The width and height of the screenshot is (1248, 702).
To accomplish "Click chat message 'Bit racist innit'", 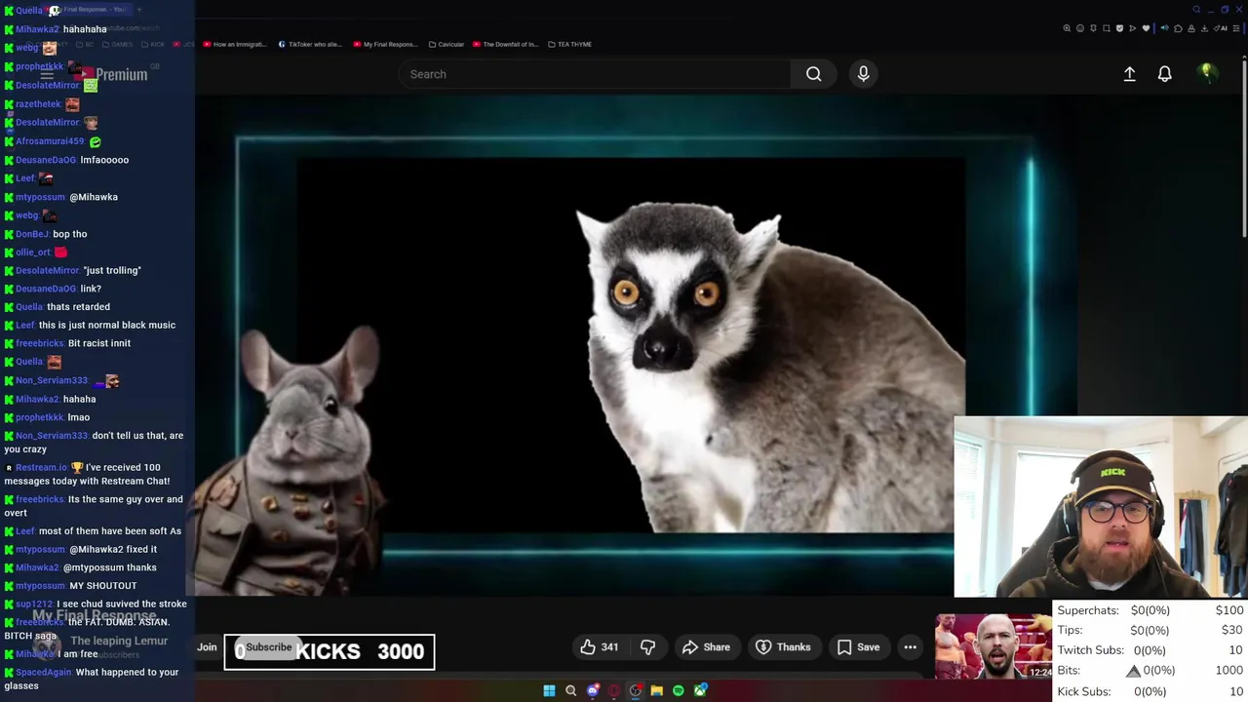I will pos(99,343).
